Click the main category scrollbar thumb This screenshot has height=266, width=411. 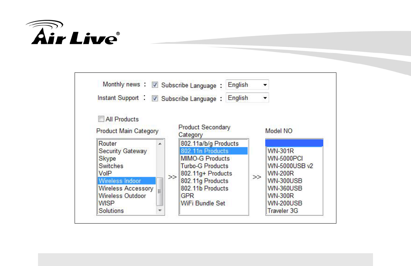160,191
